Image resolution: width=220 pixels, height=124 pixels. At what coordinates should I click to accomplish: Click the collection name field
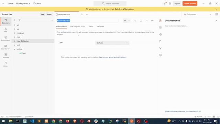coord(88,21)
